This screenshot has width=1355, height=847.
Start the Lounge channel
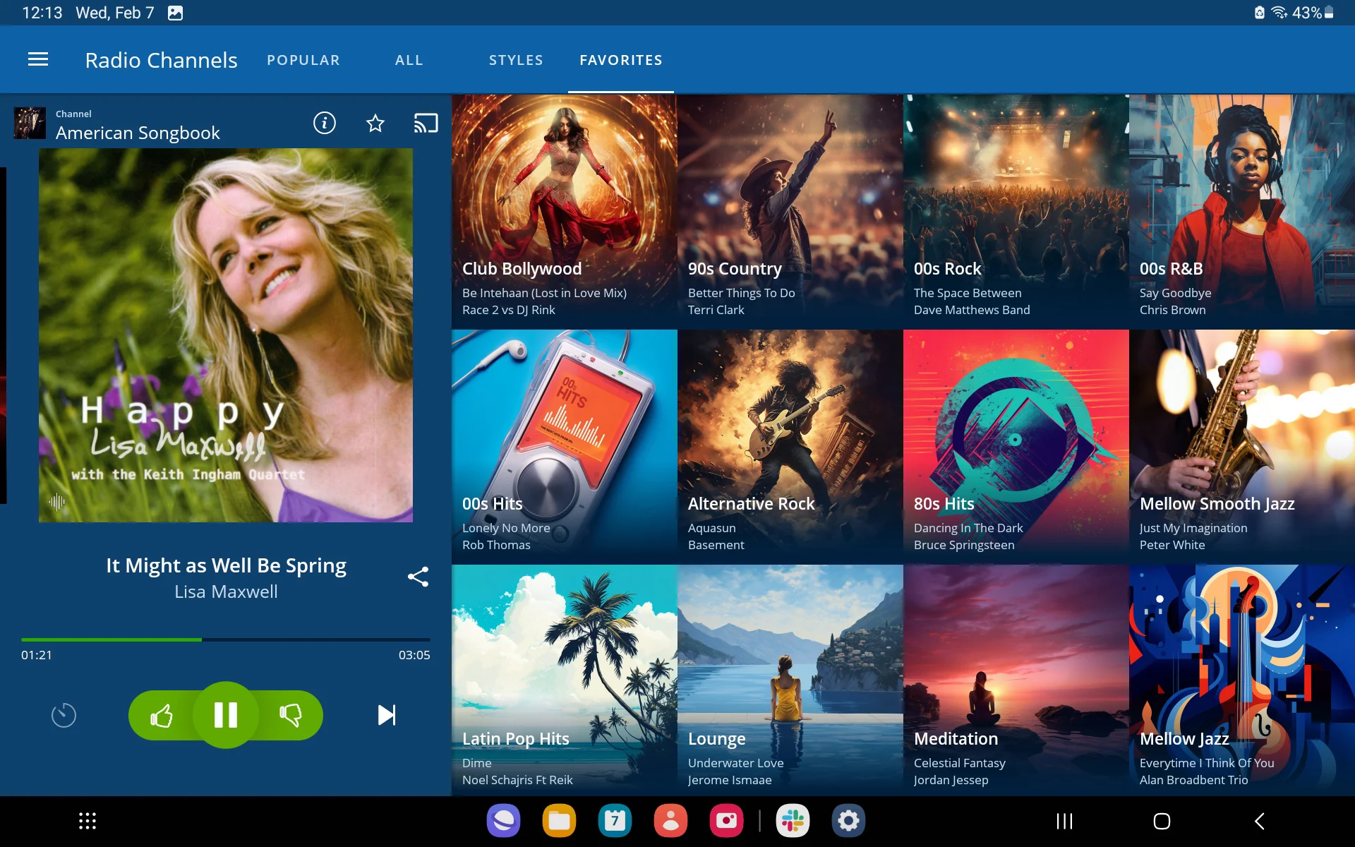click(x=790, y=680)
